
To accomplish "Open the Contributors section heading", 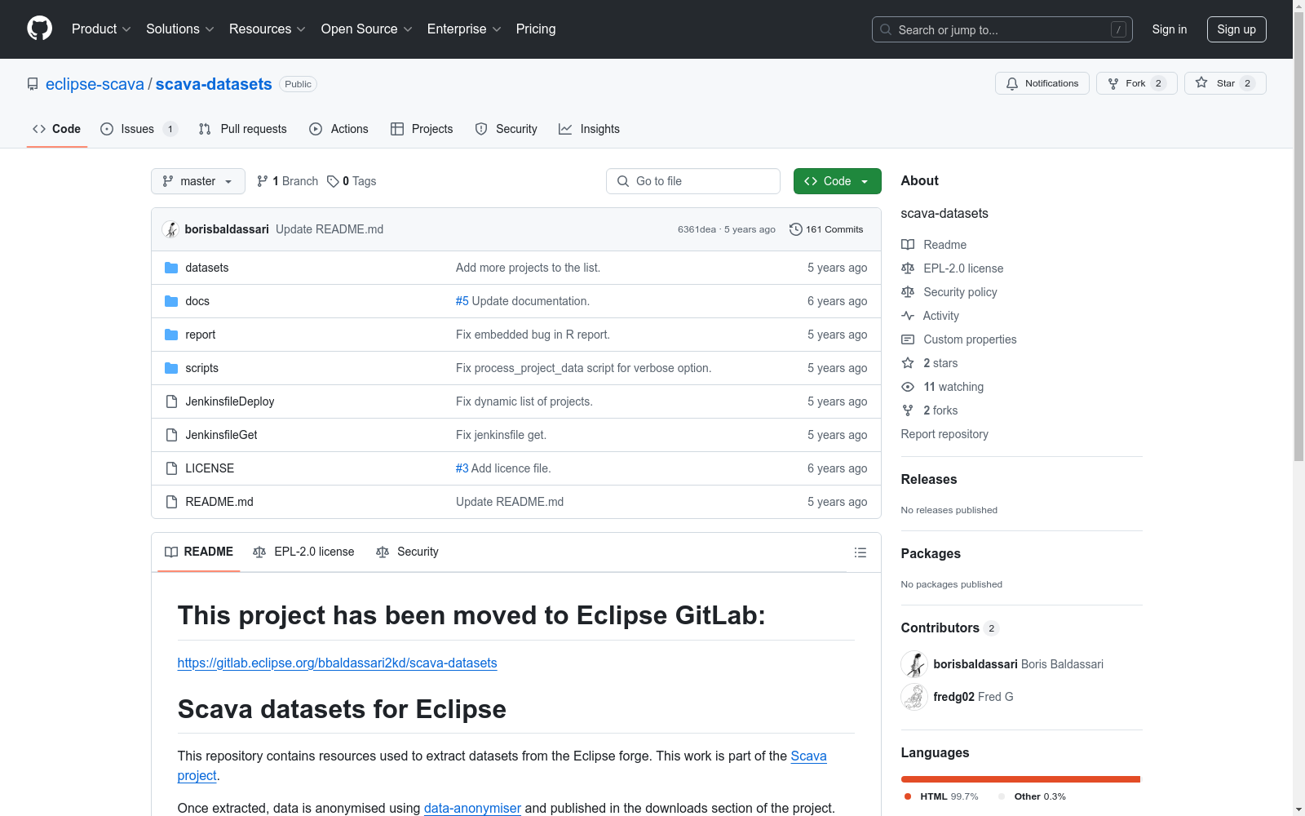I will coord(949,628).
